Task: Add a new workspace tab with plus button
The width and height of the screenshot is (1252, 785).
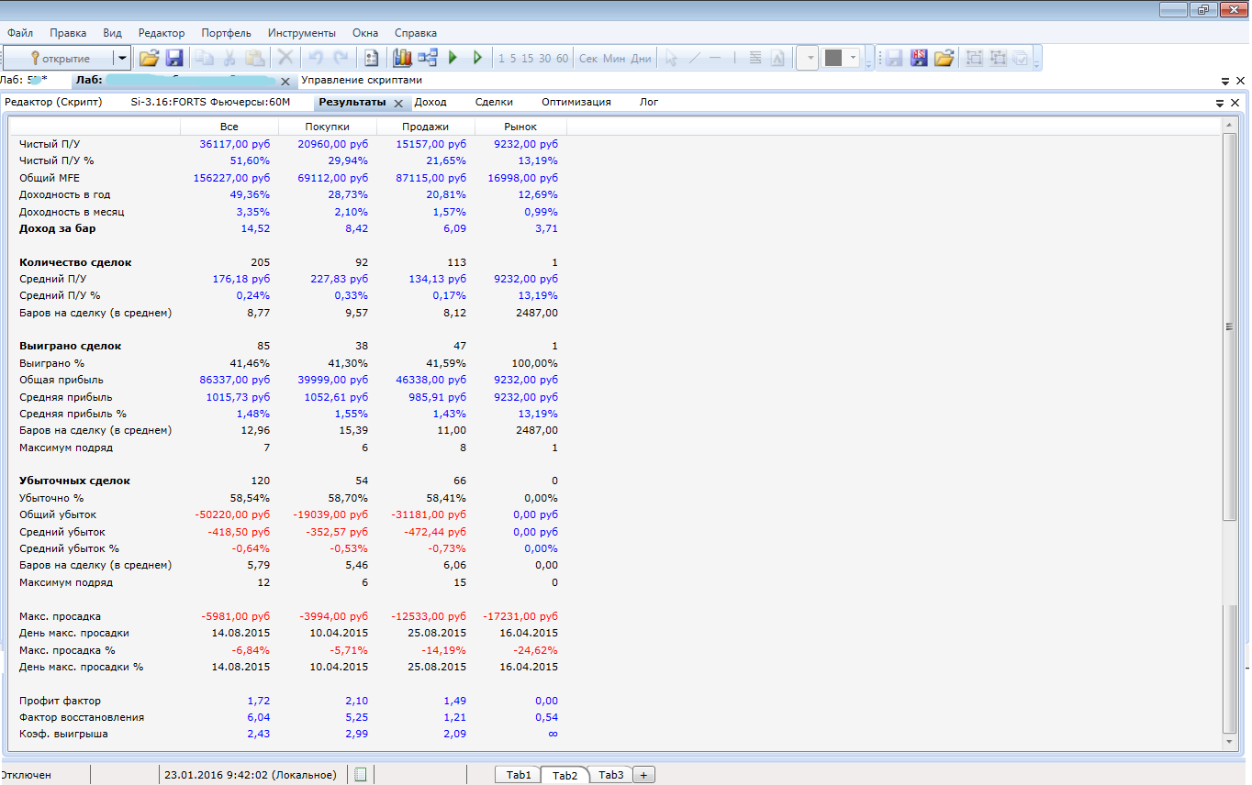Action: coord(643,775)
